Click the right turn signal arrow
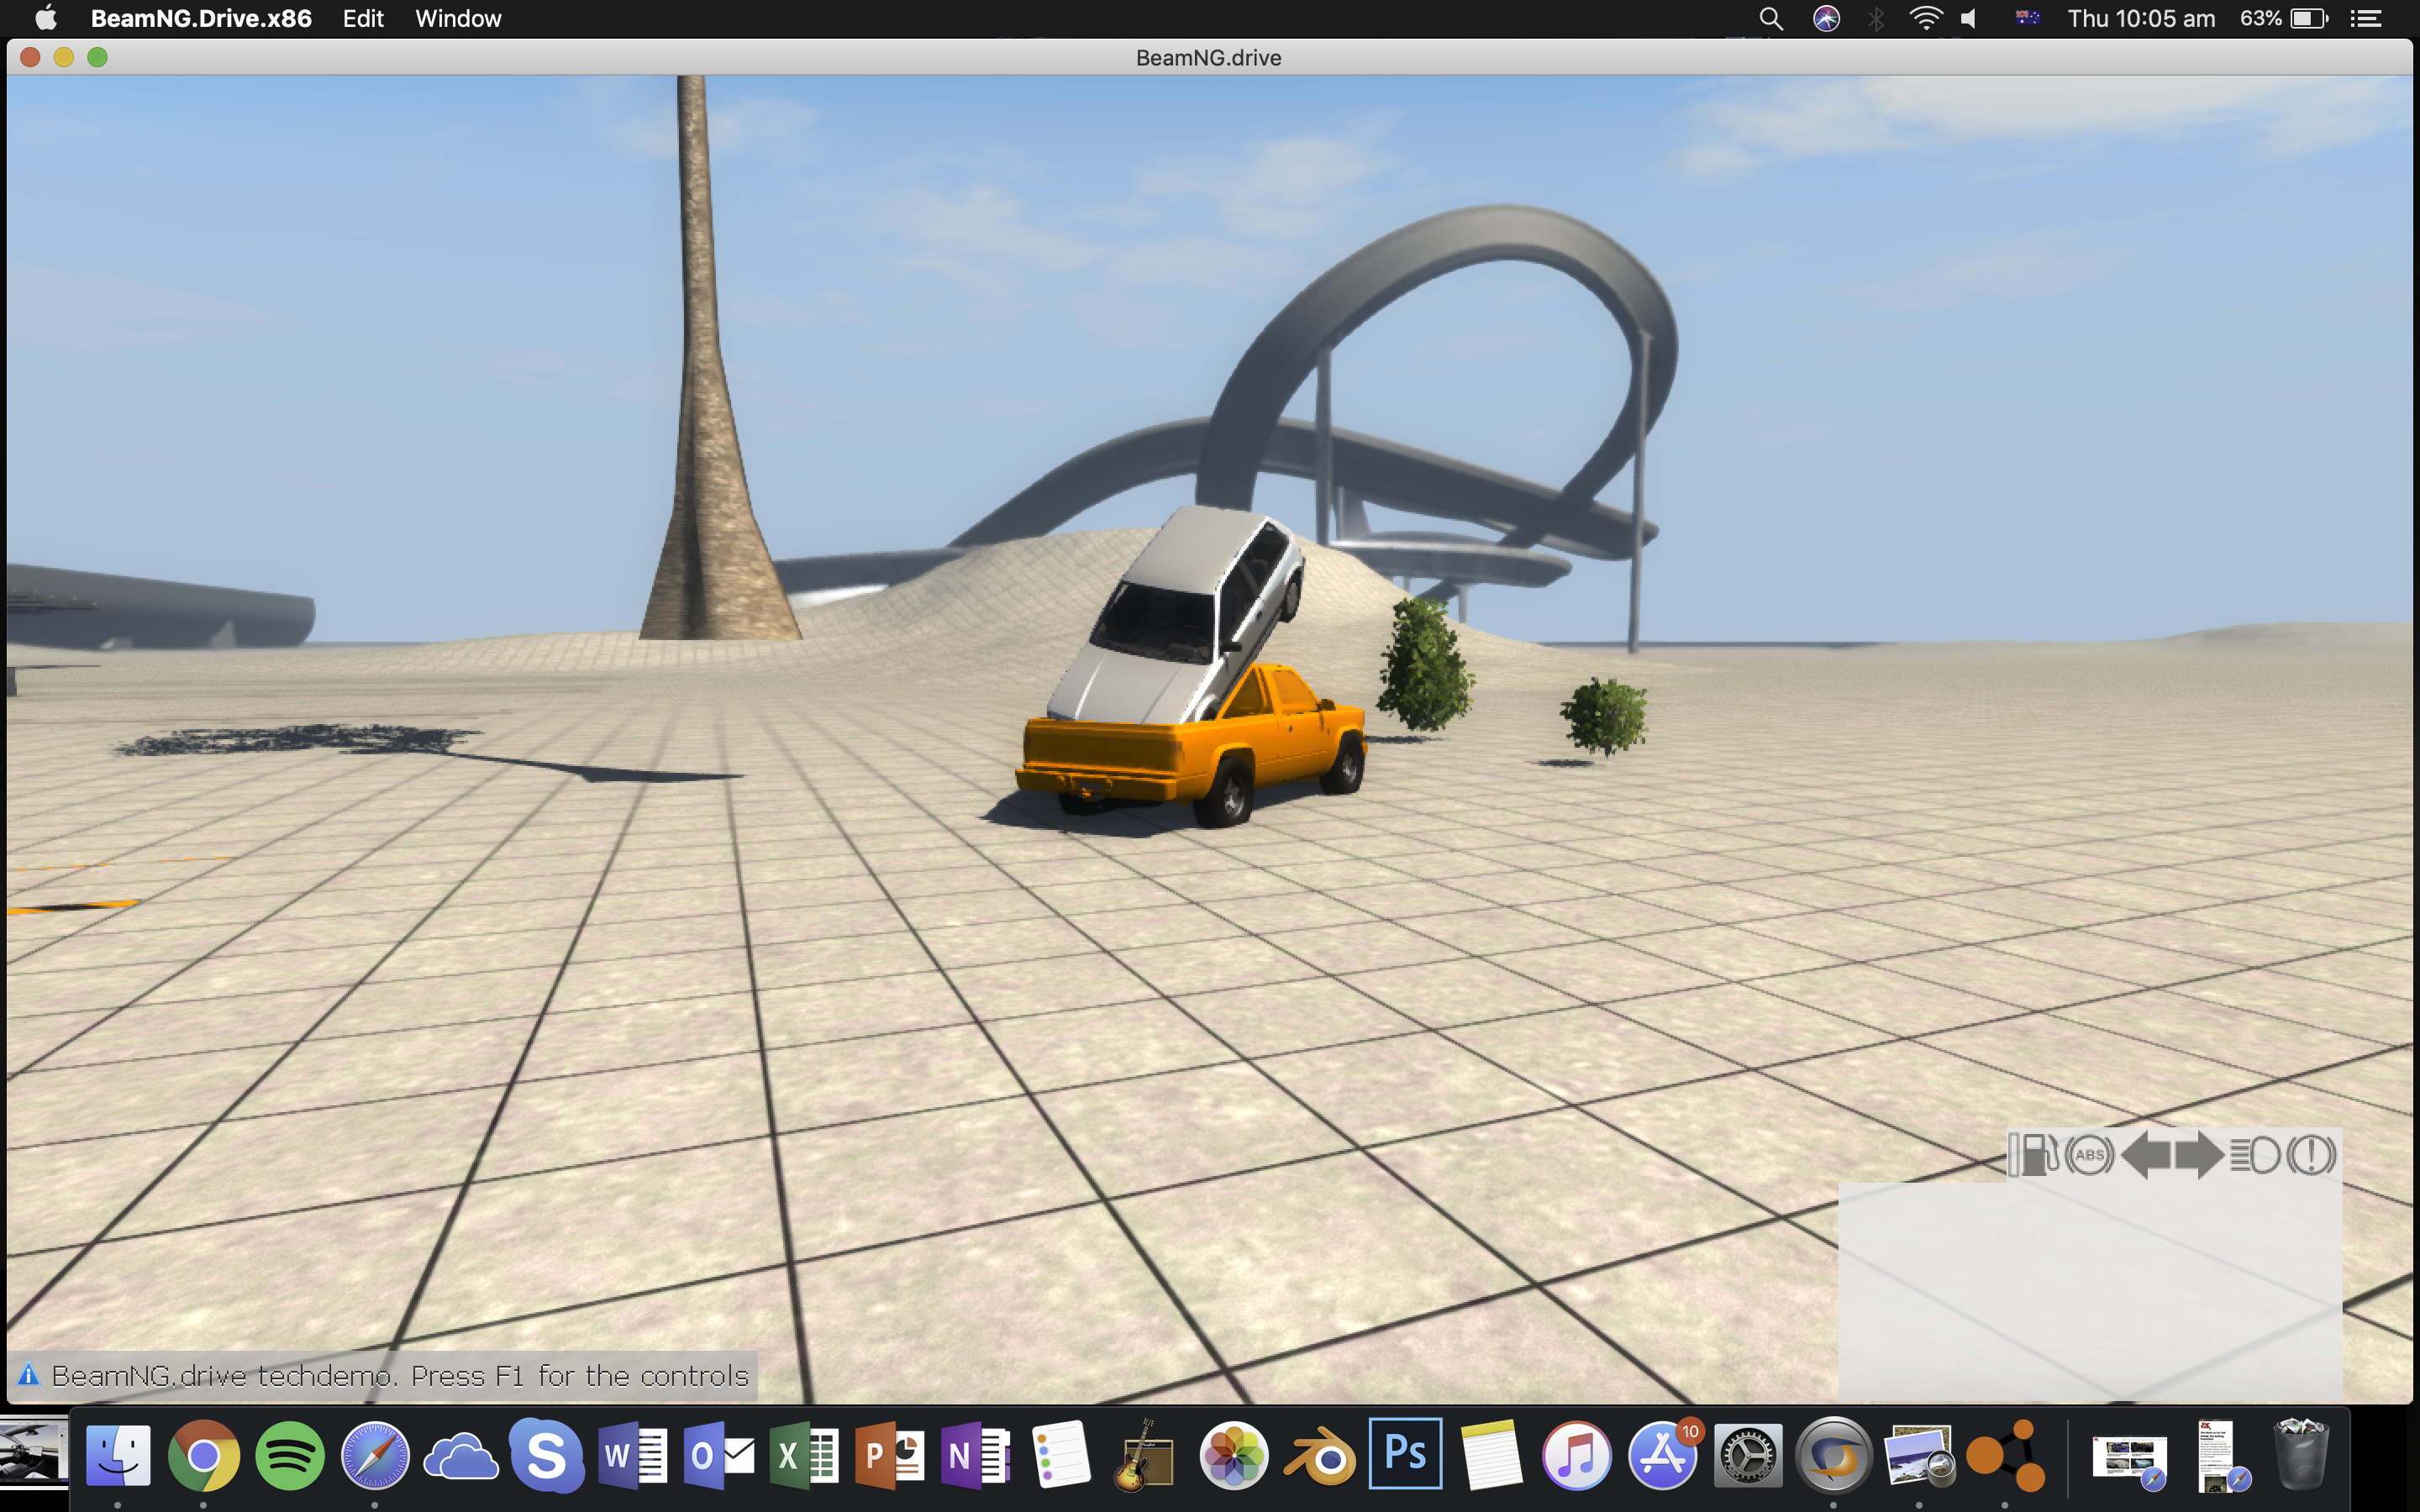Image resolution: width=2420 pixels, height=1512 pixels. (x=2198, y=1155)
